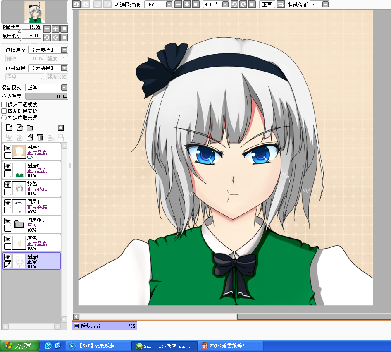Select the 發色 hair color layer

point(31,188)
